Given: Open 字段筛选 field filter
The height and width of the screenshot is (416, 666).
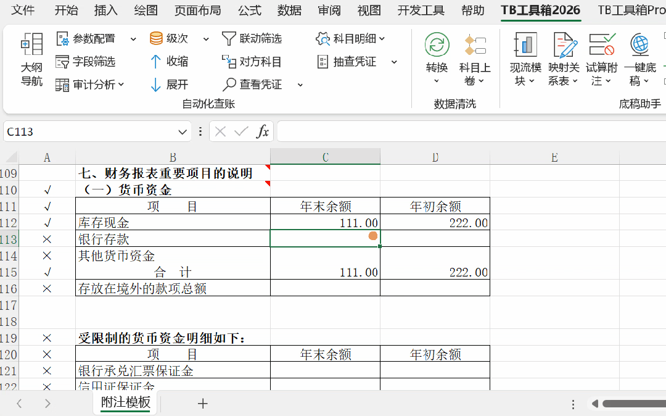Looking at the screenshot, I should pos(85,62).
